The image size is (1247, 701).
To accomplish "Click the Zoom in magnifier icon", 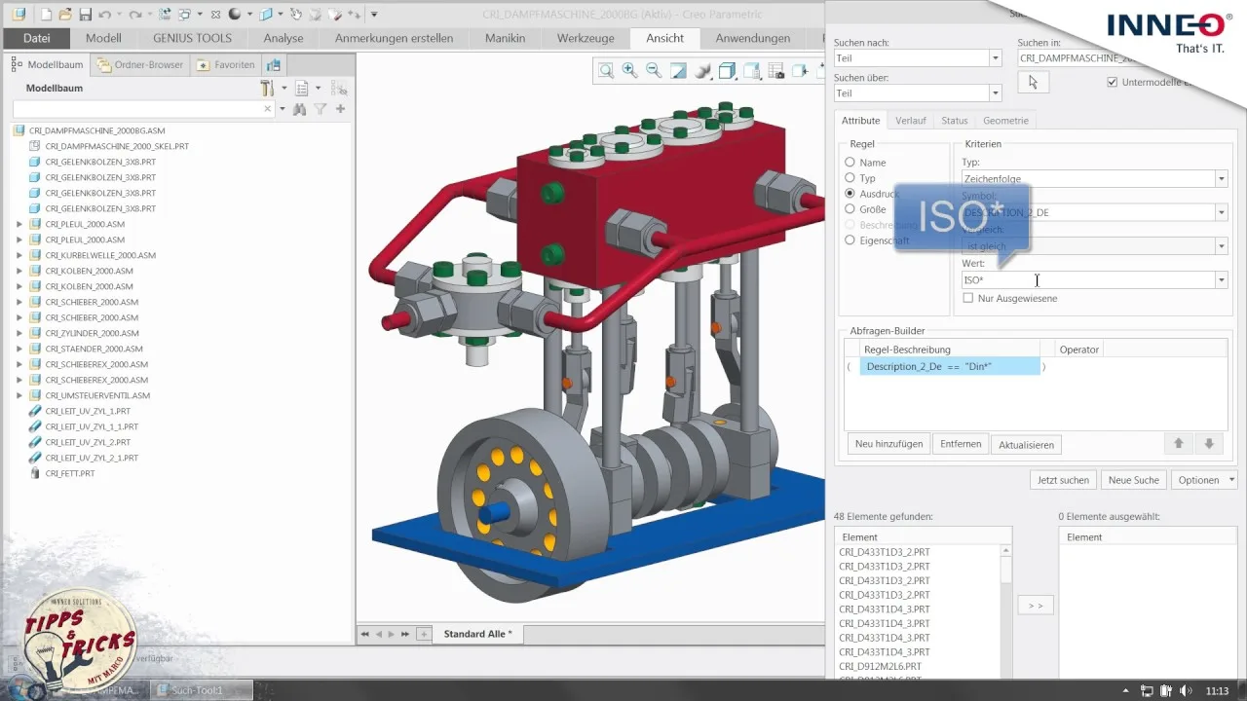I will pos(629,70).
